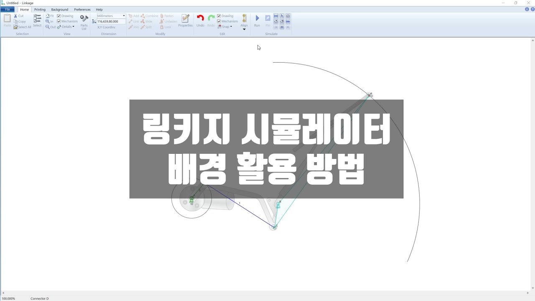Click the Connector D status text
This screenshot has height=301, width=535.
point(40,298)
